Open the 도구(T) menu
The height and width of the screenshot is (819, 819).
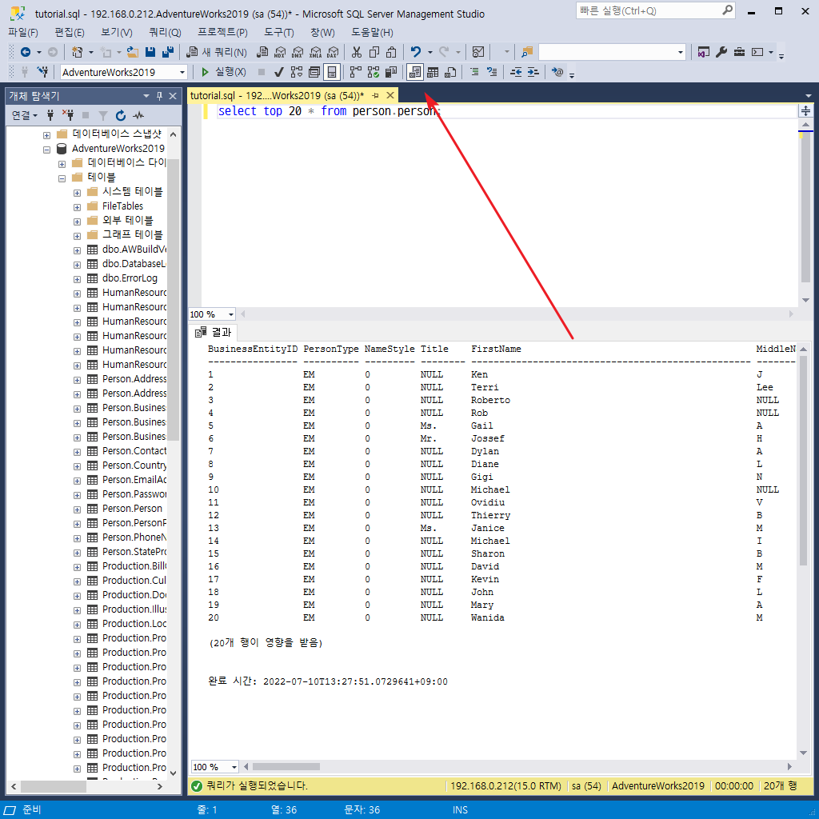(x=279, y=32)
